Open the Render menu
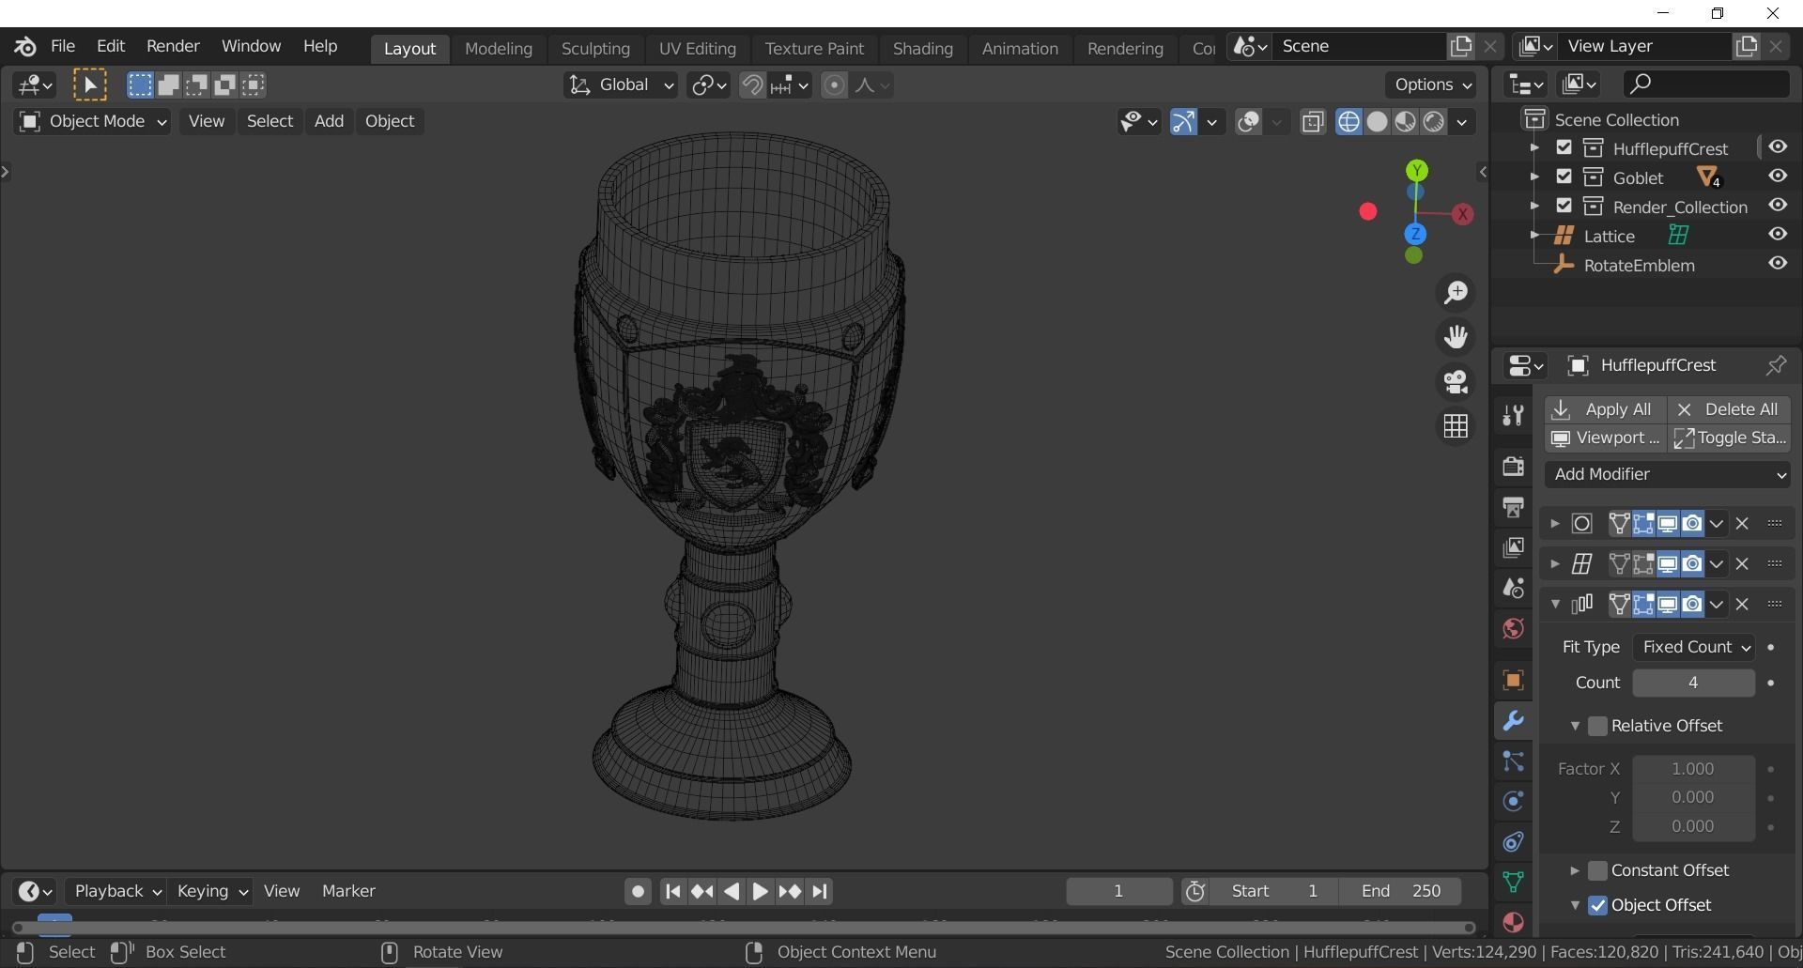The width and height of the screenshot is (1803, 968). 173,46
